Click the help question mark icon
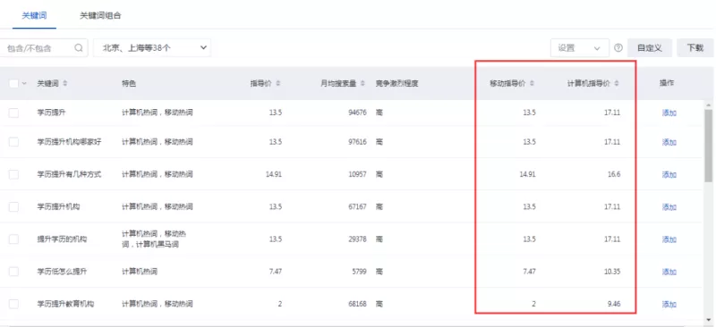 point(618,48)
